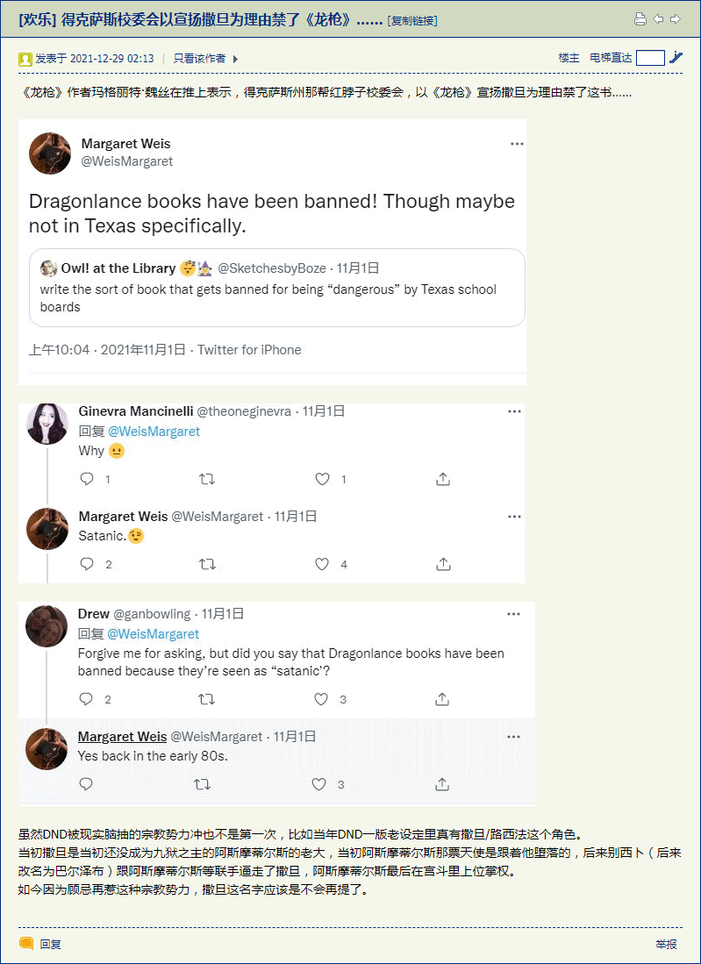701x964 pixels.
Task: Click the 回复 speech bubble icon
Action: [26, 943]
